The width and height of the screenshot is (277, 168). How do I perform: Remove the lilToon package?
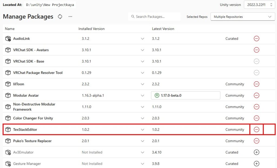coord(256,84)
